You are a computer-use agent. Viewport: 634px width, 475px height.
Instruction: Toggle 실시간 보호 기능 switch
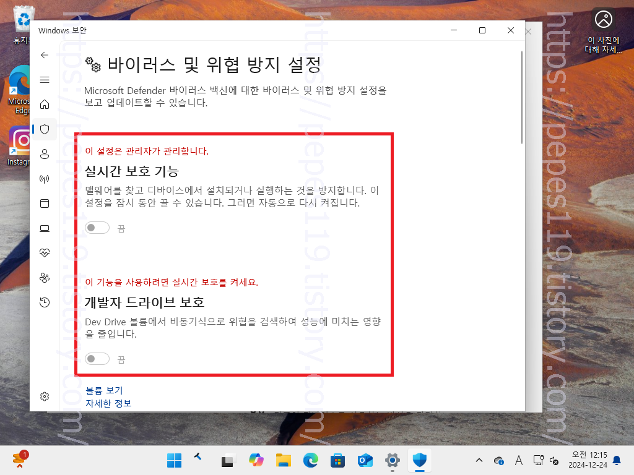coord(97,228)
